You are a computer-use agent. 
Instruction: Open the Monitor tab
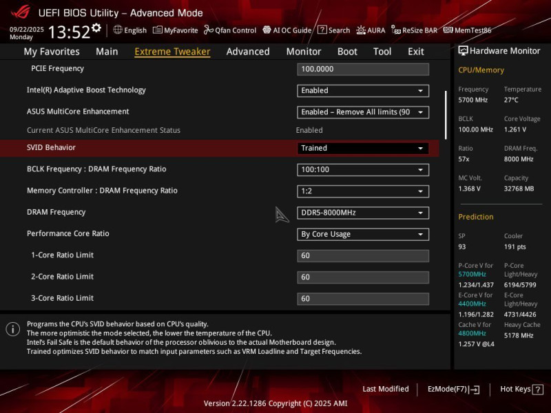[304, 52]
